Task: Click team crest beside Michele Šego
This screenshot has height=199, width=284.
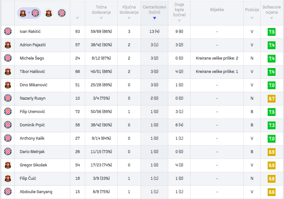Action: pos(8,58)
